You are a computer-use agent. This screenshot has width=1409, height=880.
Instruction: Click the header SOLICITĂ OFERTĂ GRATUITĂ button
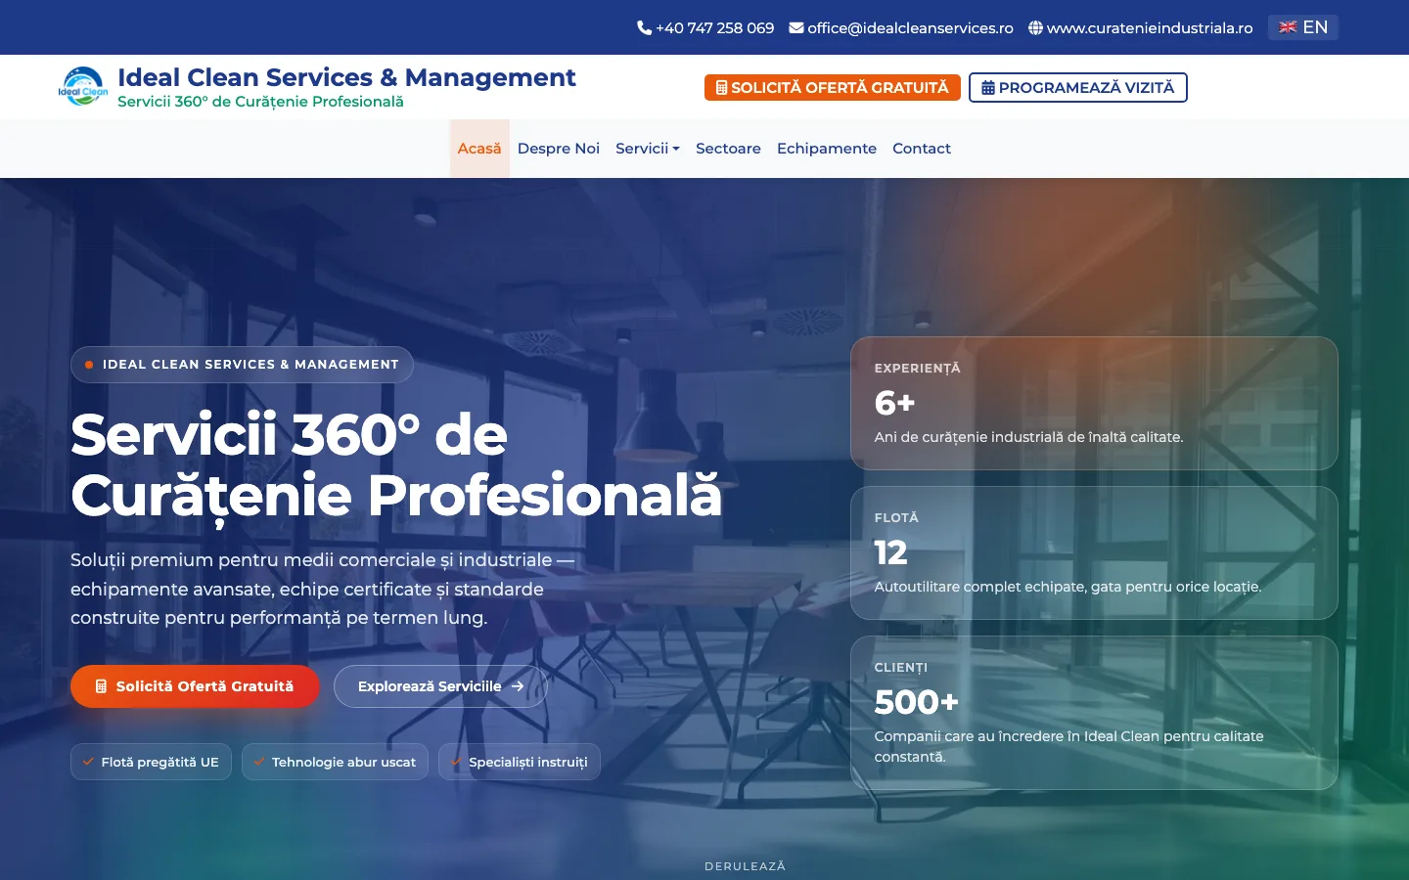coord(833,87)
